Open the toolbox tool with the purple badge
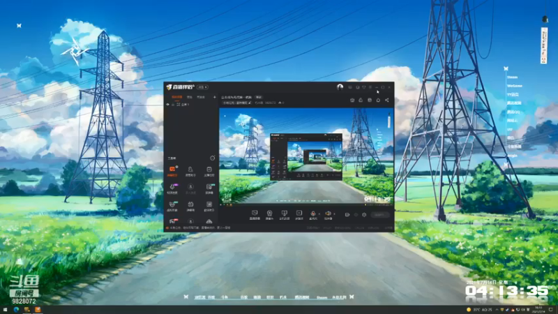 click(x=172, y=188)
